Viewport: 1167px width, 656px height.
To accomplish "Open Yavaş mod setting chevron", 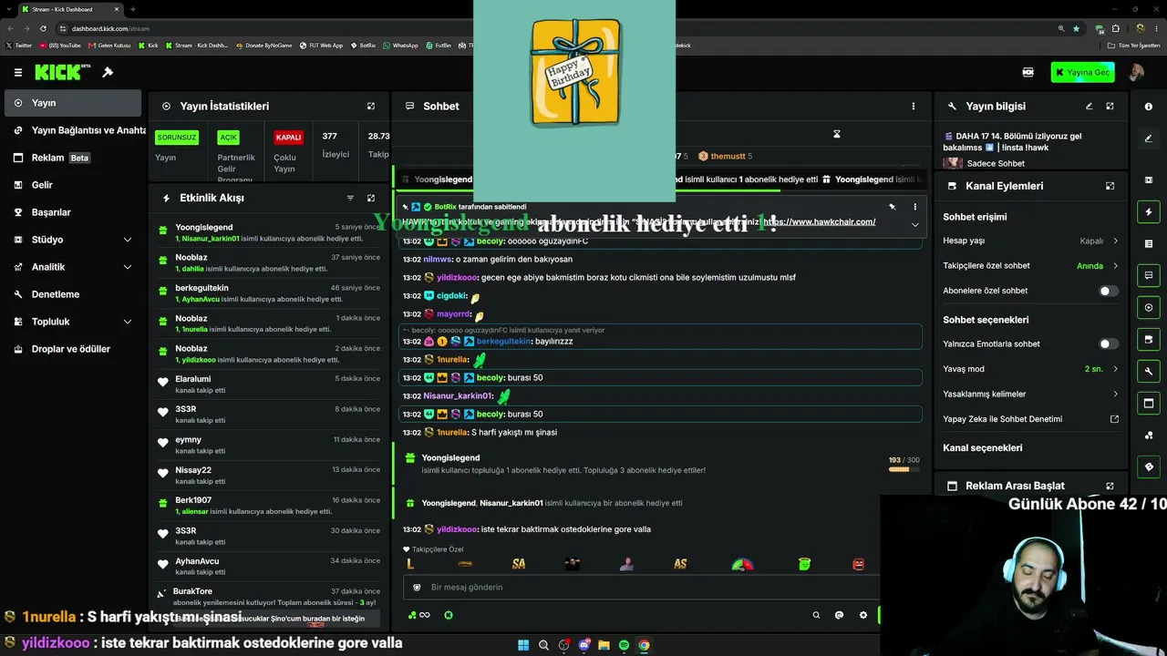I will pyautogui.click(x=1115, y=369).
